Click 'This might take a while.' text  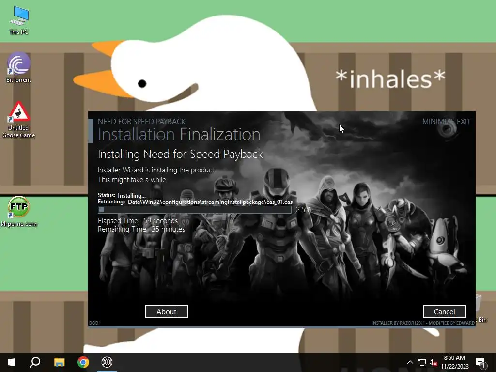pos(133,180)
